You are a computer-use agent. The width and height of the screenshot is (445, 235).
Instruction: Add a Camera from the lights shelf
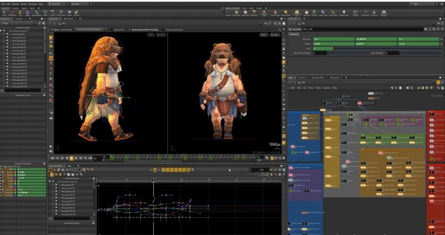coord(228,13)
